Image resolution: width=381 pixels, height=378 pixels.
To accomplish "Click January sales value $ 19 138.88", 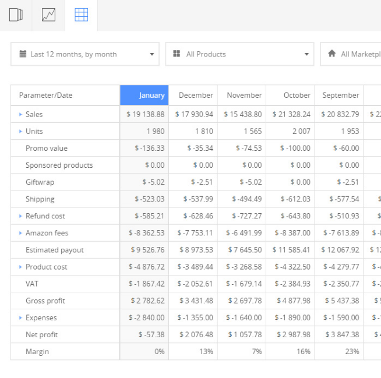I will click(145, 114).
